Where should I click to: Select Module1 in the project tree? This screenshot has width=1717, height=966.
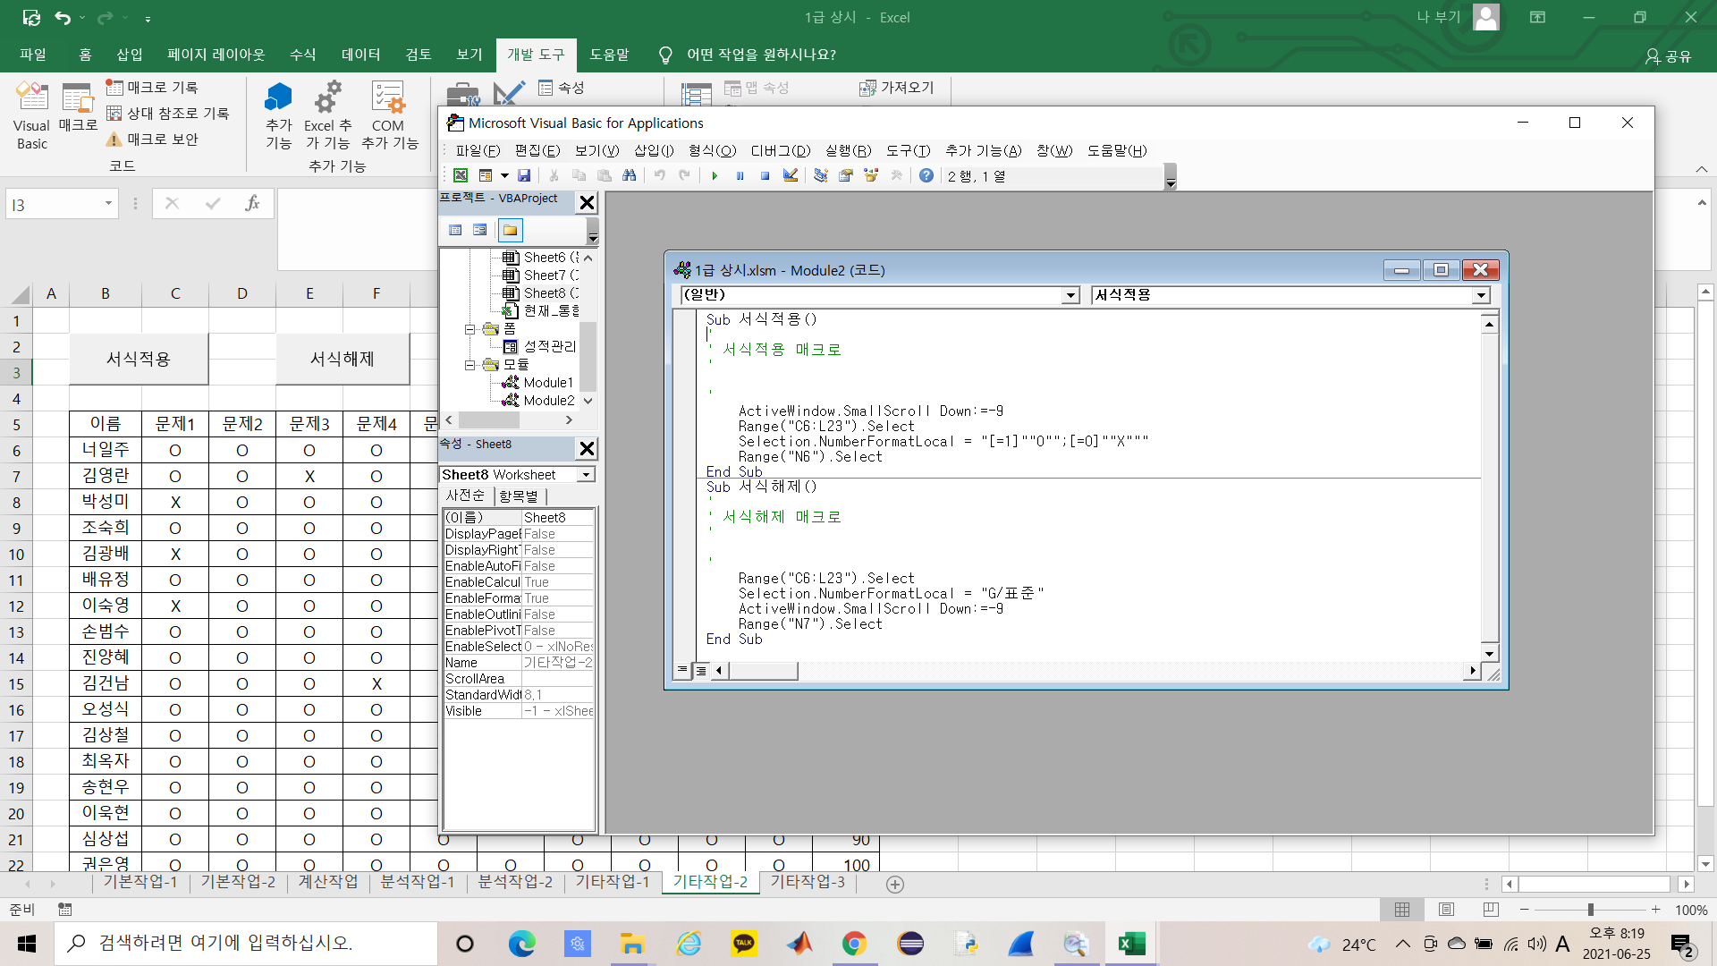point(547,383)
